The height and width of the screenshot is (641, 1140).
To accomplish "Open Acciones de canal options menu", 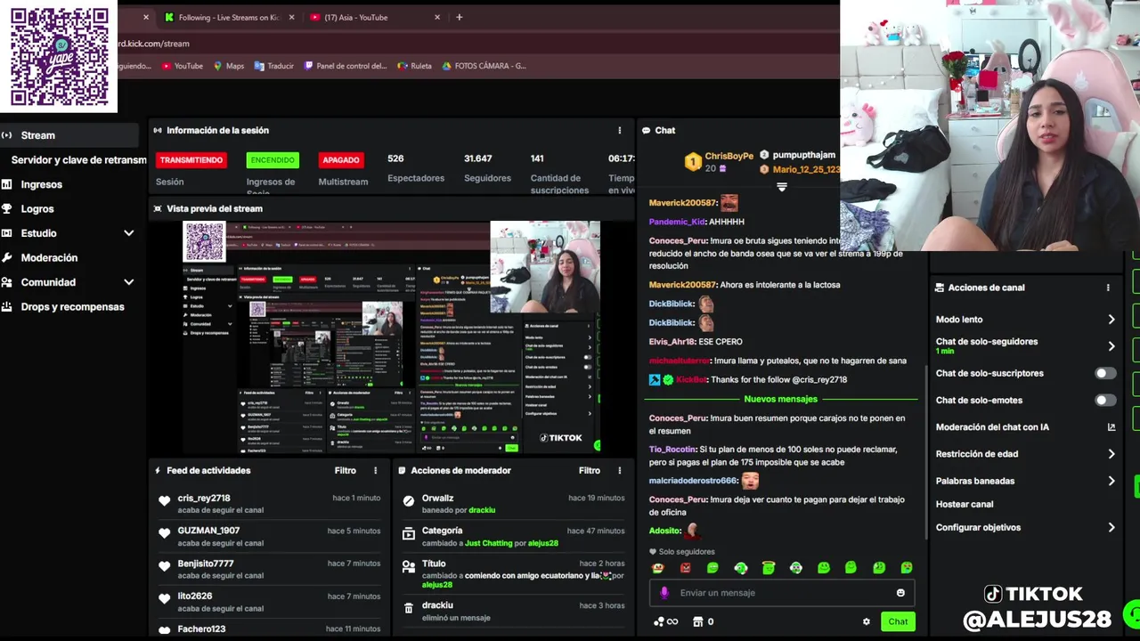I will coord(1108,288).
